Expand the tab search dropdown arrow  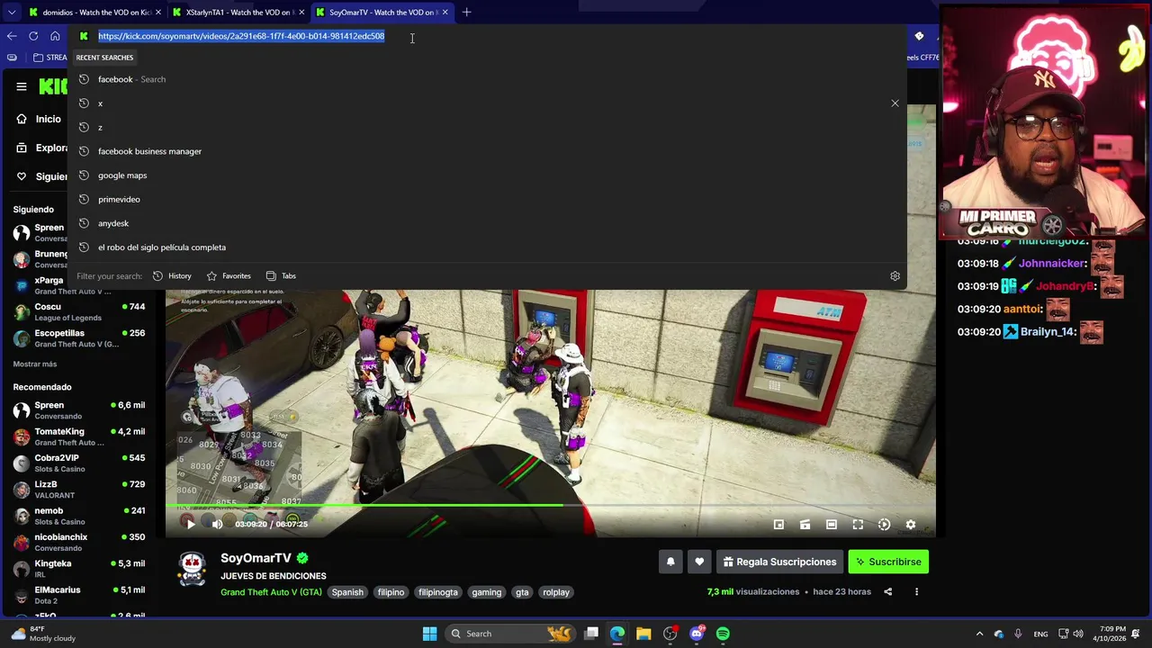click(x=12, y=13)
